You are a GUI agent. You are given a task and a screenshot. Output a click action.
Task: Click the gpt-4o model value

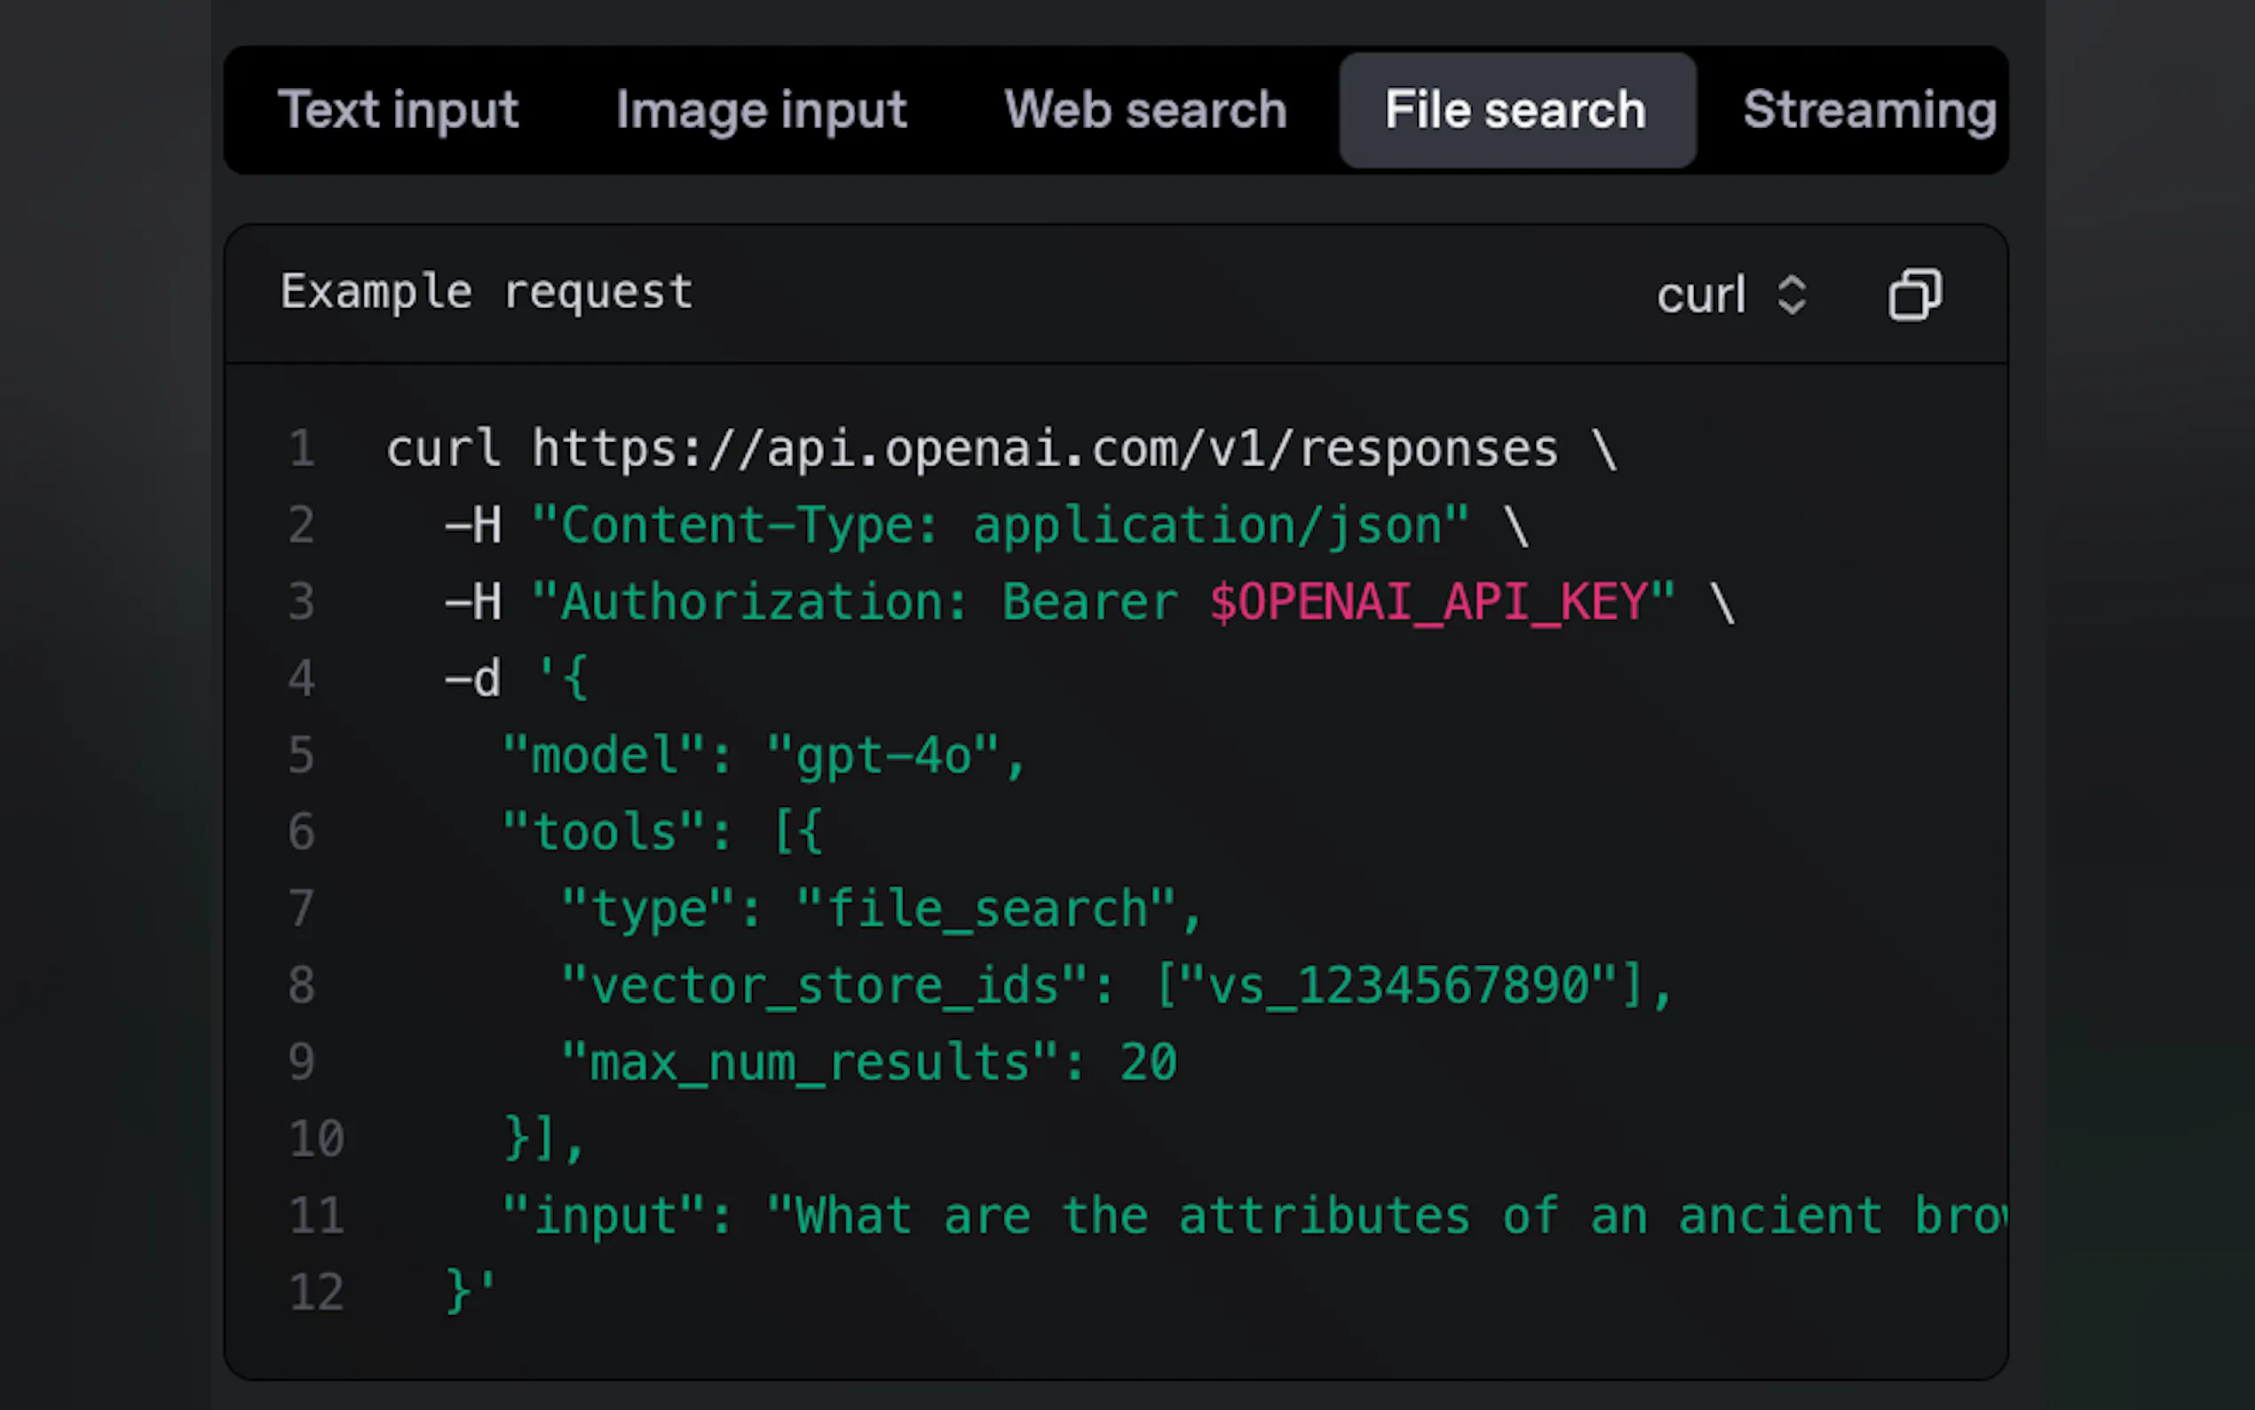point(883,755)
